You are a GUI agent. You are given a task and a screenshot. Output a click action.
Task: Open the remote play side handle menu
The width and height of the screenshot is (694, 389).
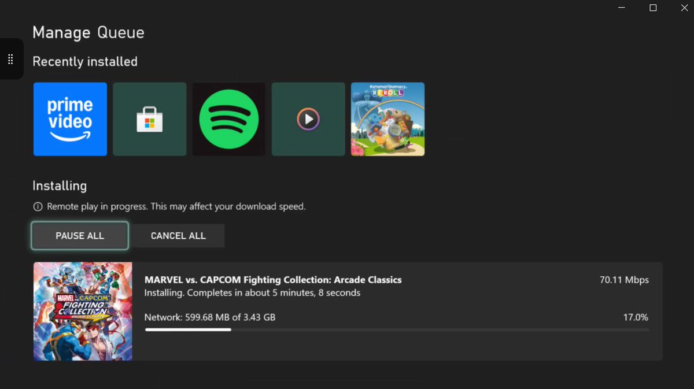click(11, 59)
